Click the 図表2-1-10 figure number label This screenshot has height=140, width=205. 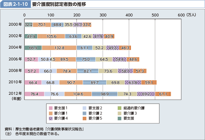pyautogui.click(x=15, y=5)
